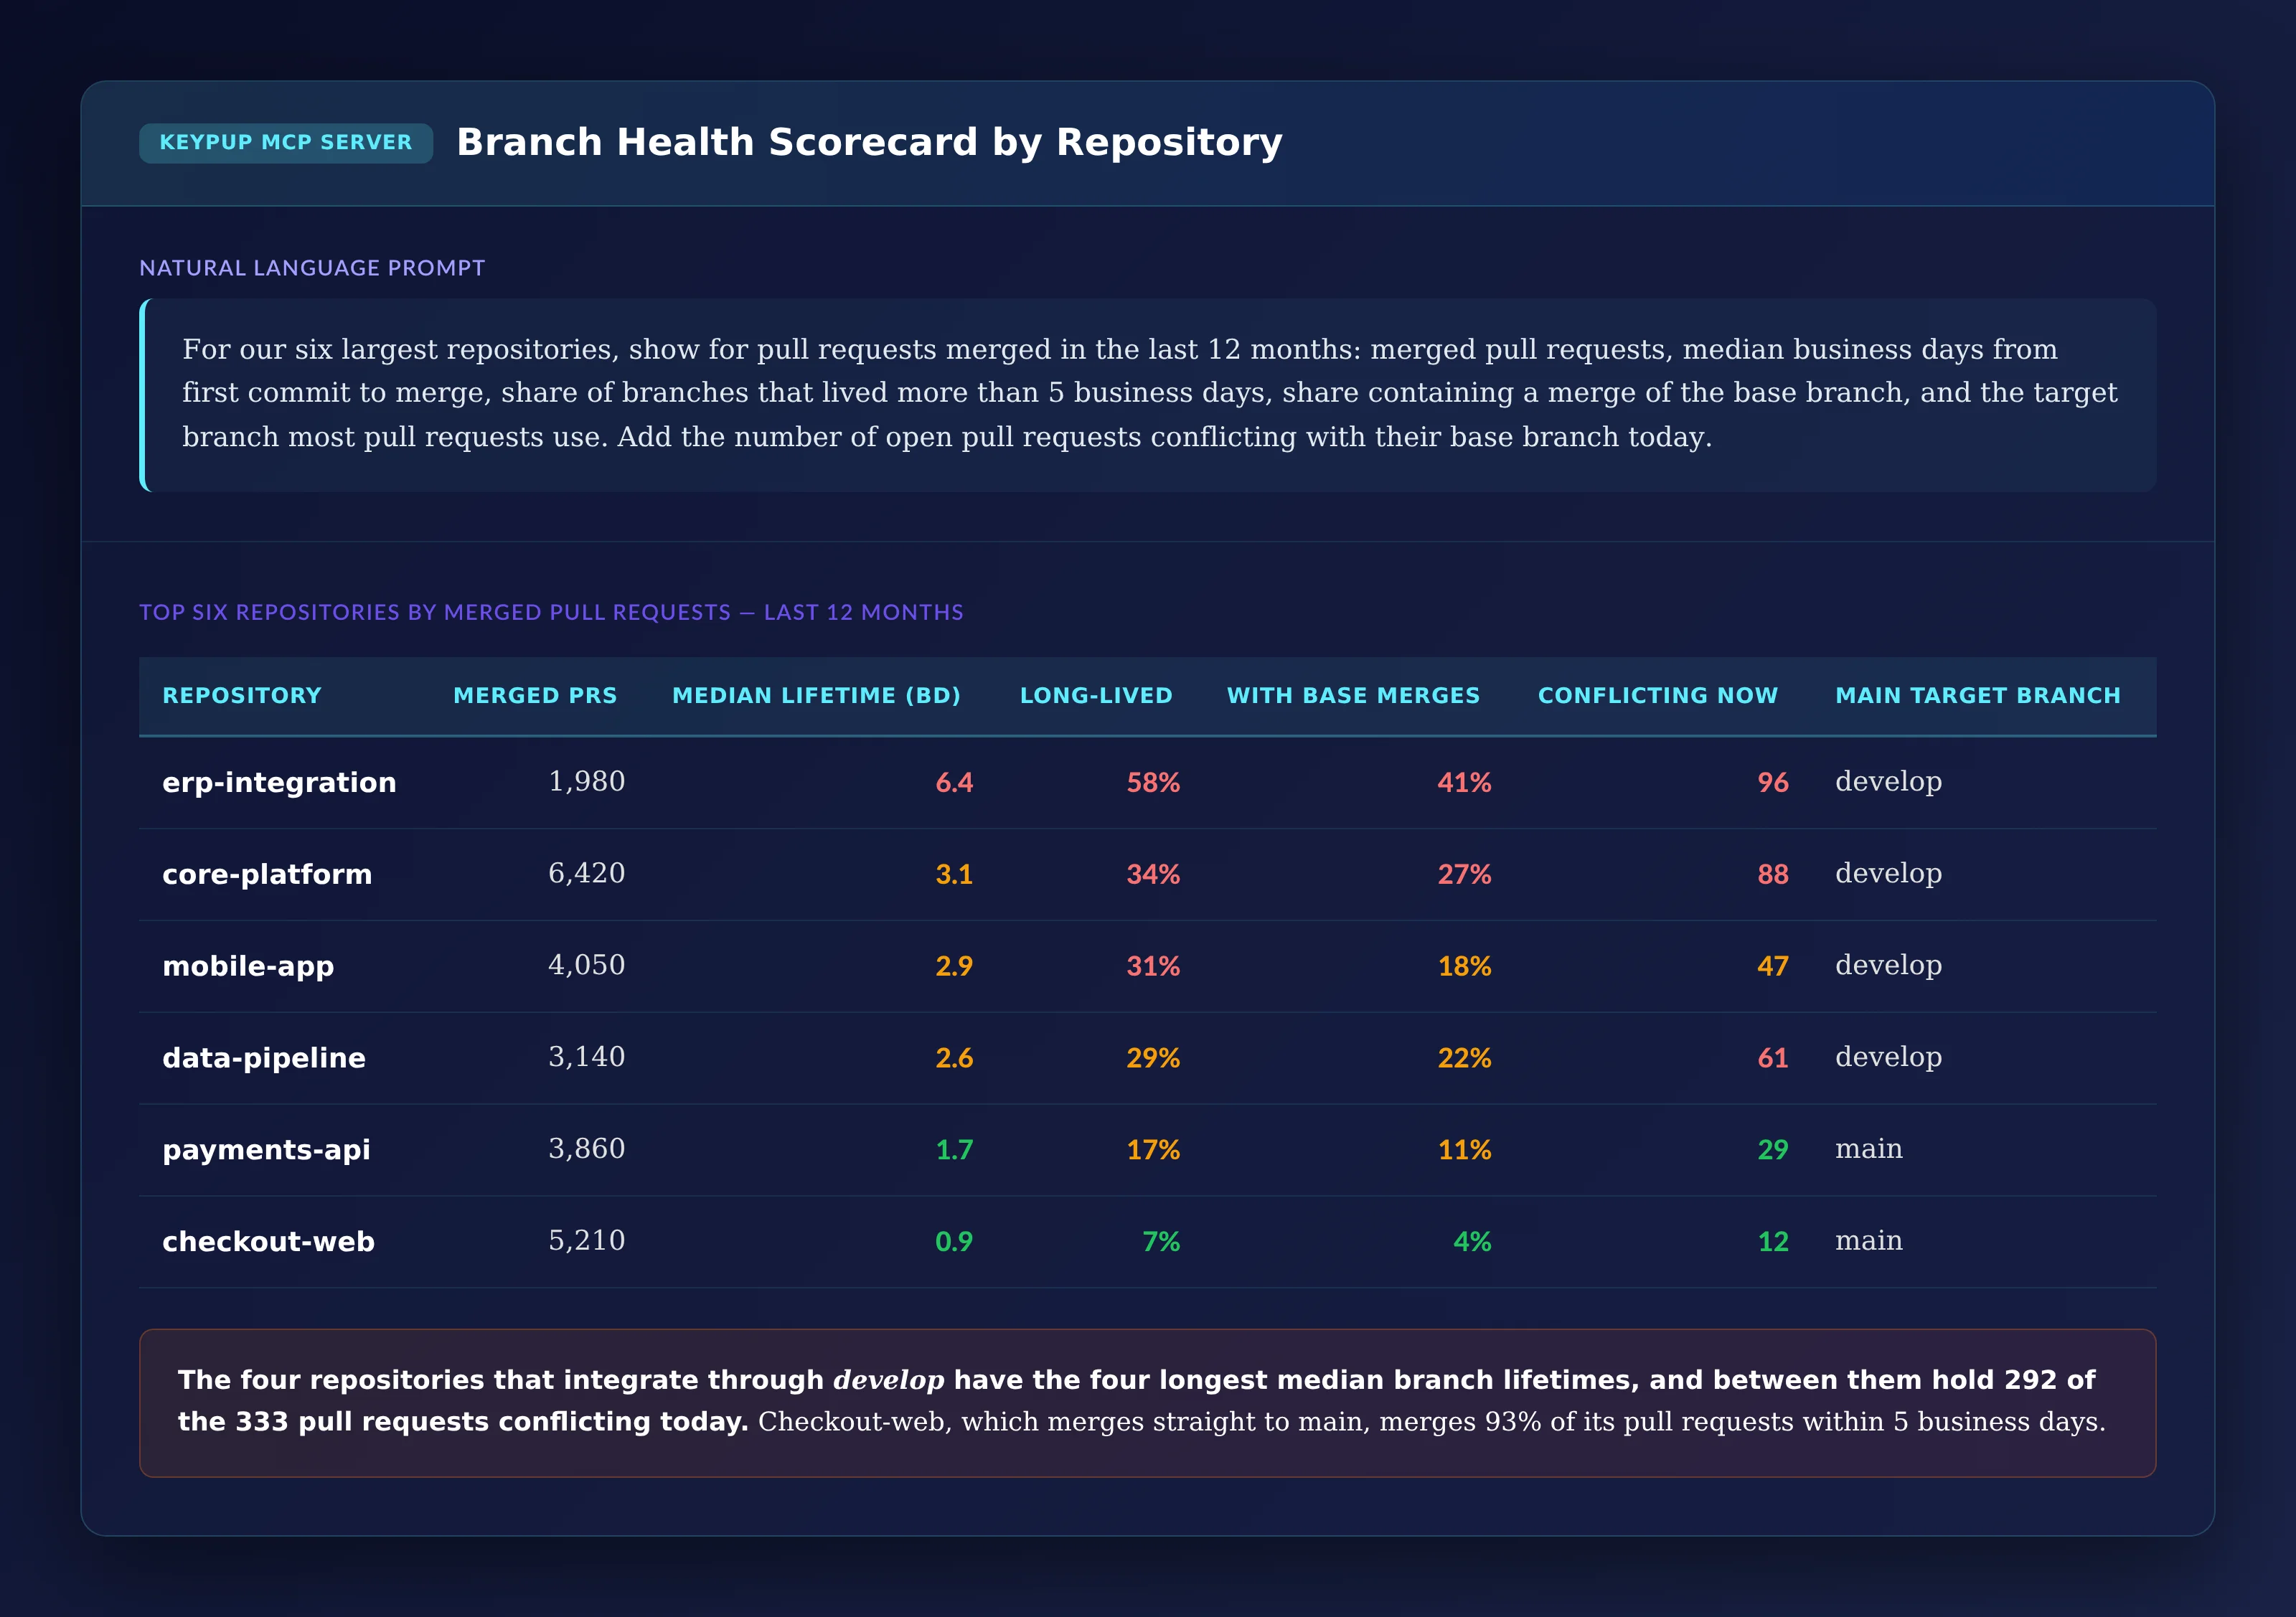The height and width of the screenshot is (1617, 2296).
Task: Click base merges value 22%
Action: click(1464, 1059)
